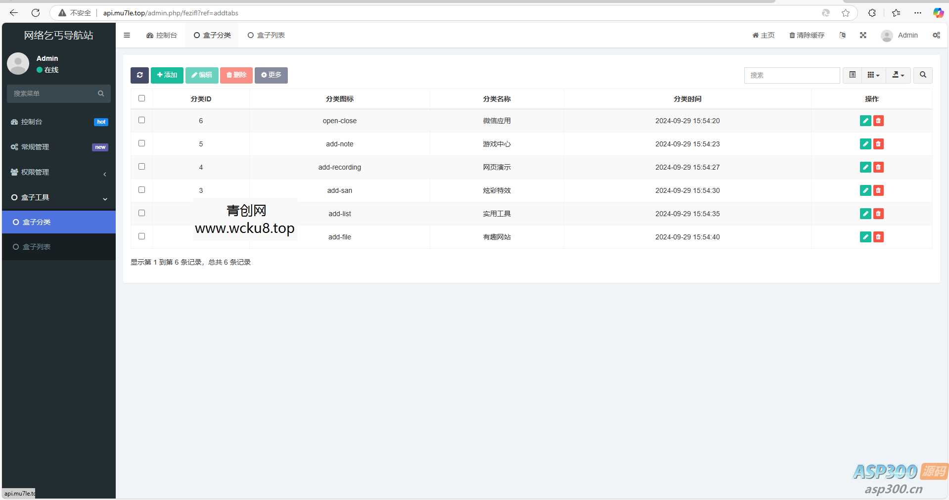The image size is (949, 500).
Task: Select 控制台 in the sidebar menu
Action: [32, 122]
